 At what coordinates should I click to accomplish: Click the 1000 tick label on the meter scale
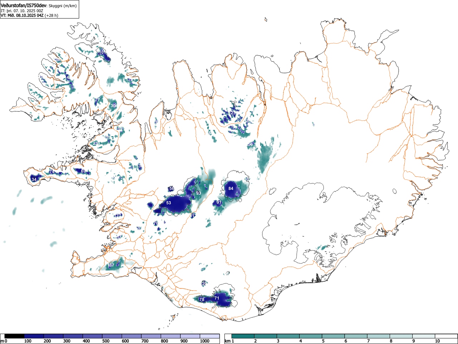pyautogui.click(x=204, y=341)
